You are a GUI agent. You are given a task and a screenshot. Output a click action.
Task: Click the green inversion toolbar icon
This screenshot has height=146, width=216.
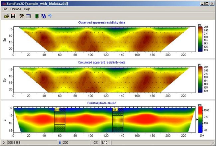37,16
